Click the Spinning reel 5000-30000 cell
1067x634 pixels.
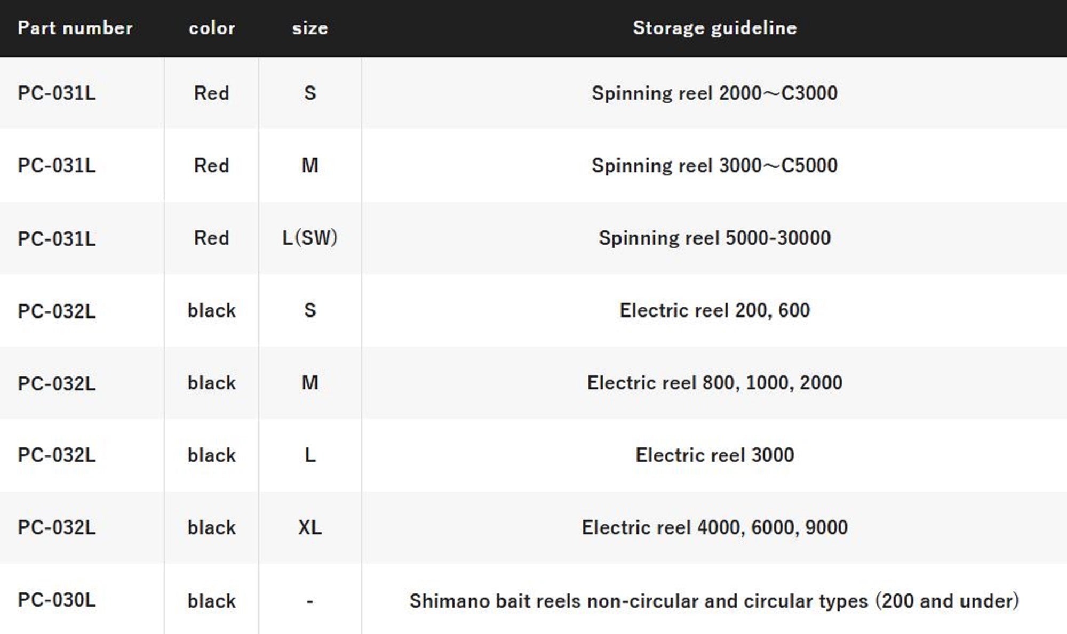point(715,238)
